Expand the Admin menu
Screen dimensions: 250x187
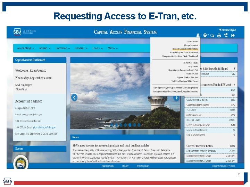(45, 48)
